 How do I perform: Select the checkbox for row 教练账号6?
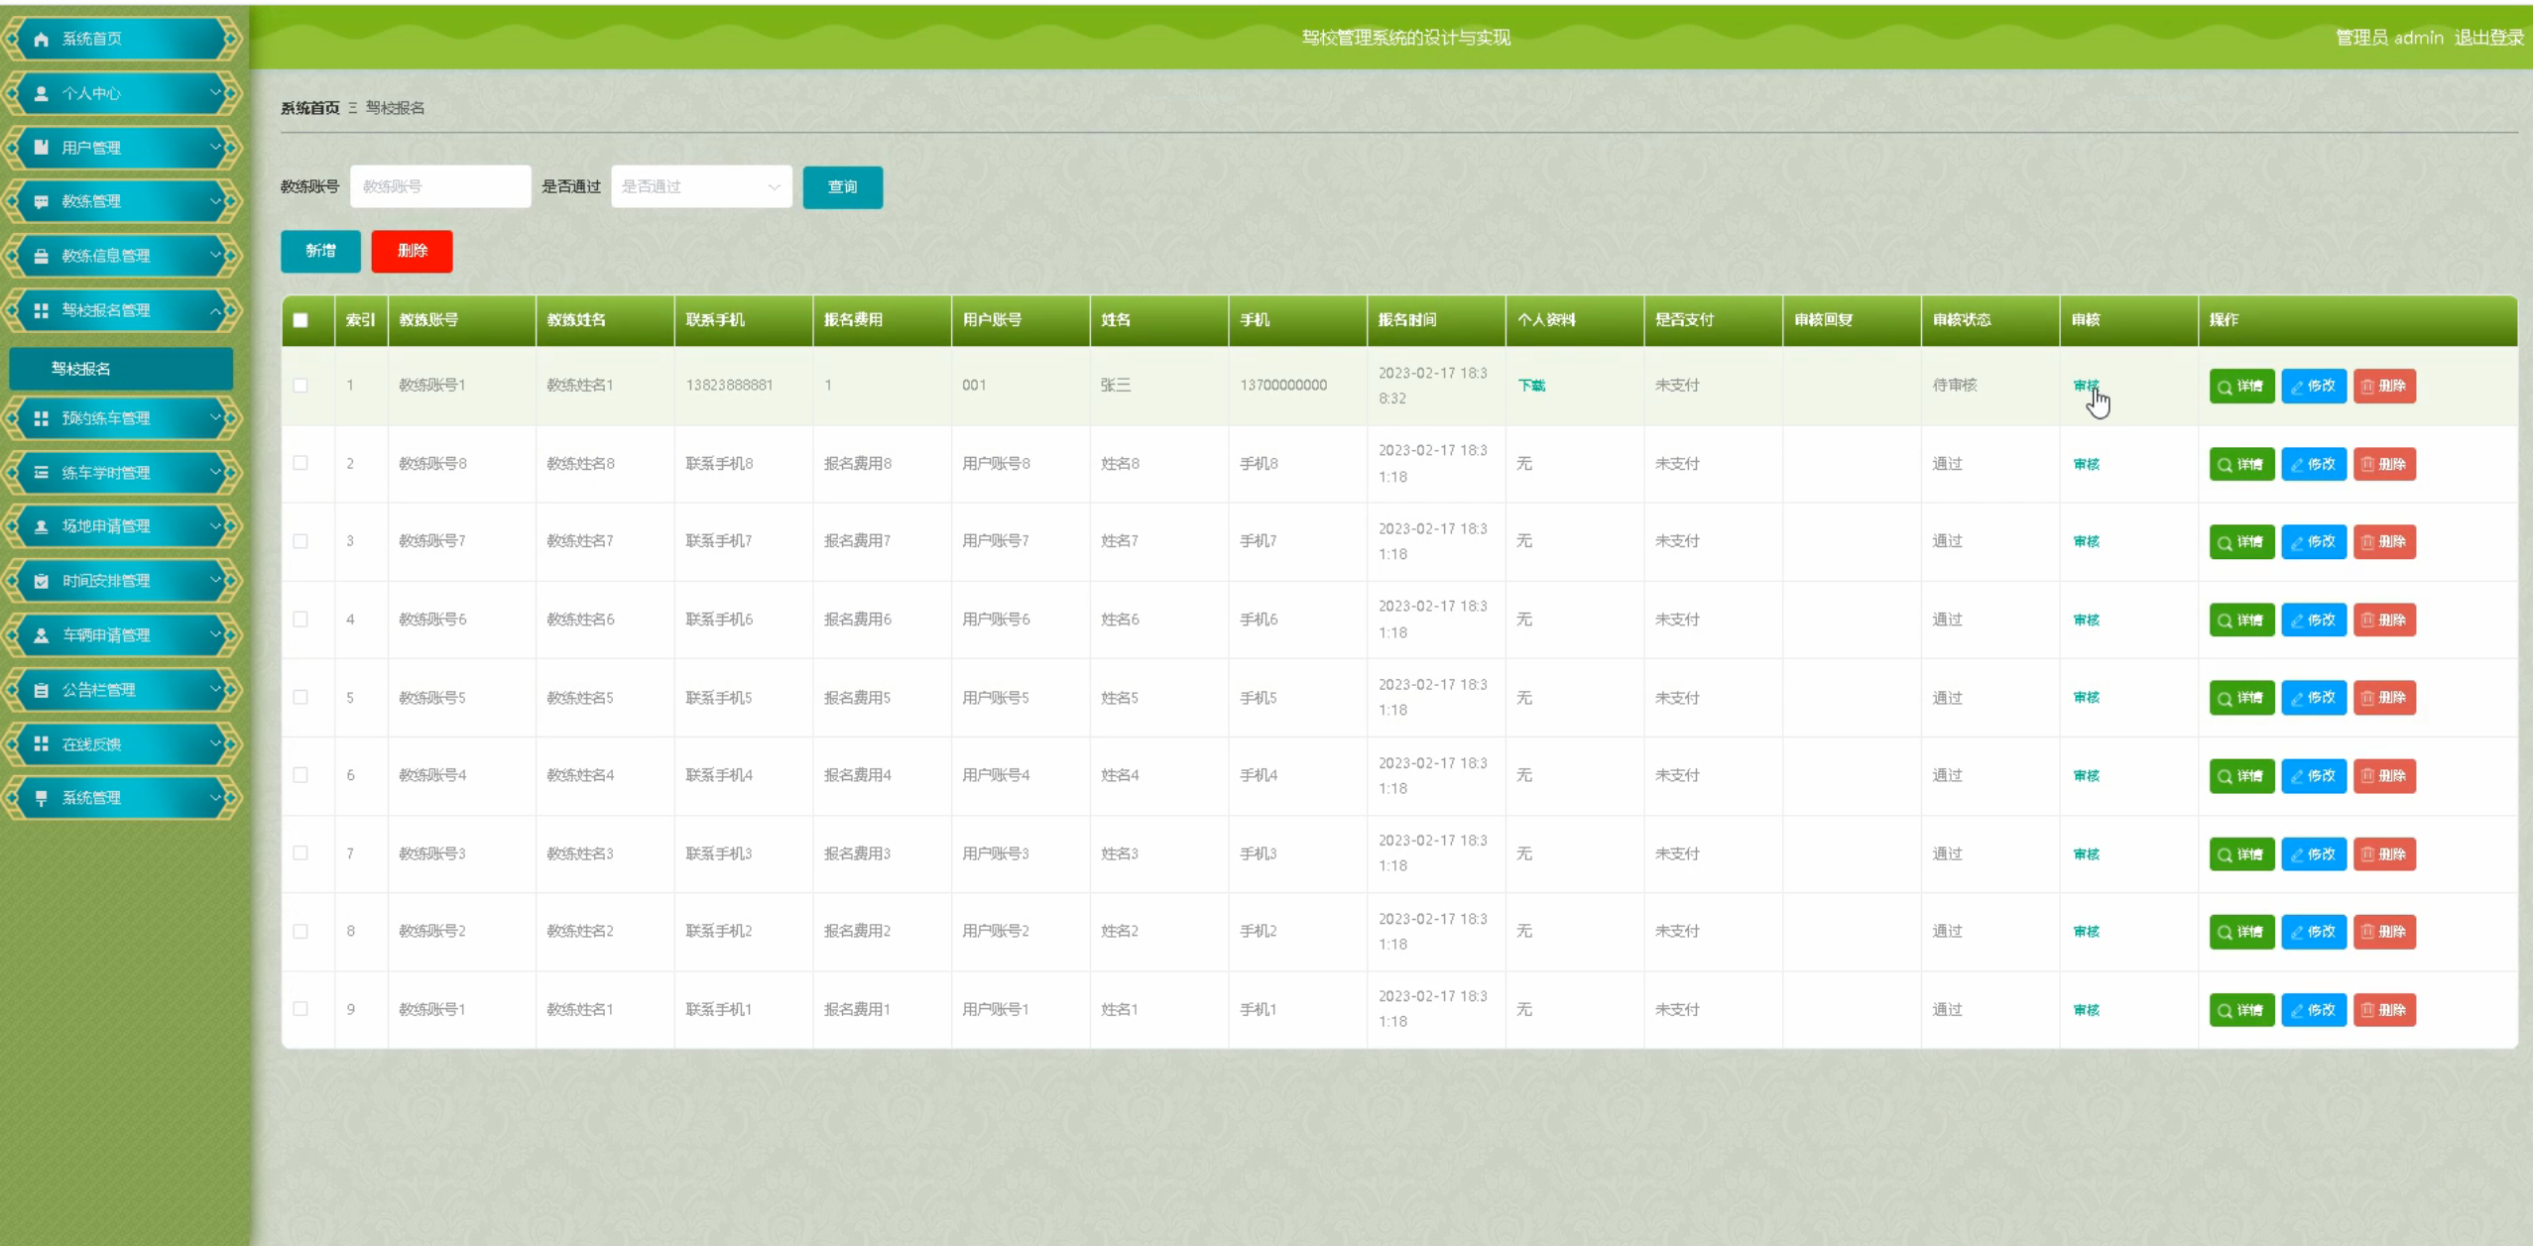point(301,620)
